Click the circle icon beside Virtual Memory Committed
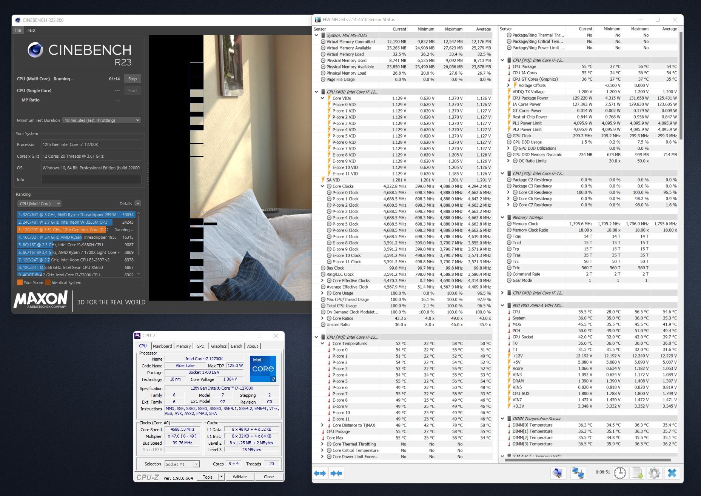 pyautogui.click(x=323, y=41)
